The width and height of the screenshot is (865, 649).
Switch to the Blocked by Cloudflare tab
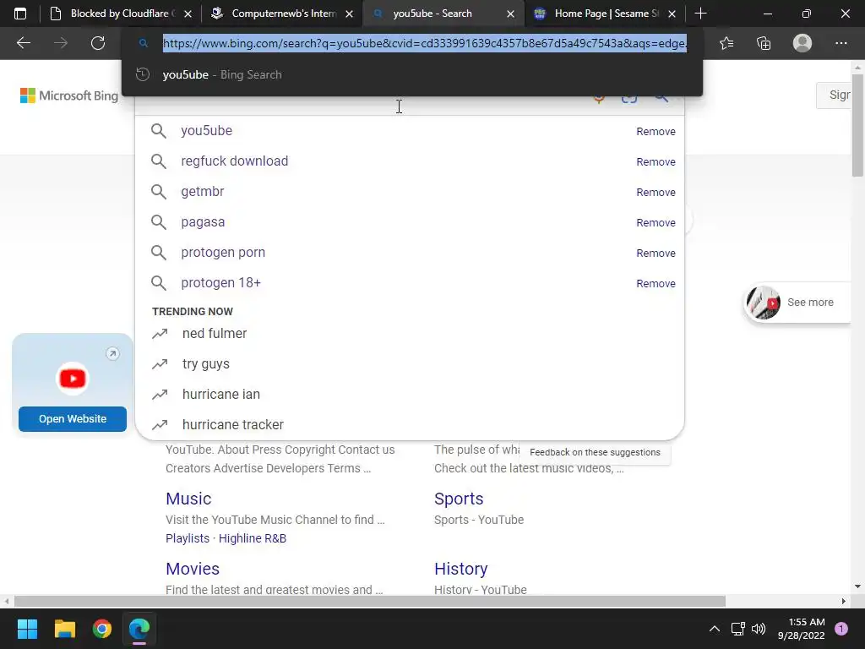(120, 14)
